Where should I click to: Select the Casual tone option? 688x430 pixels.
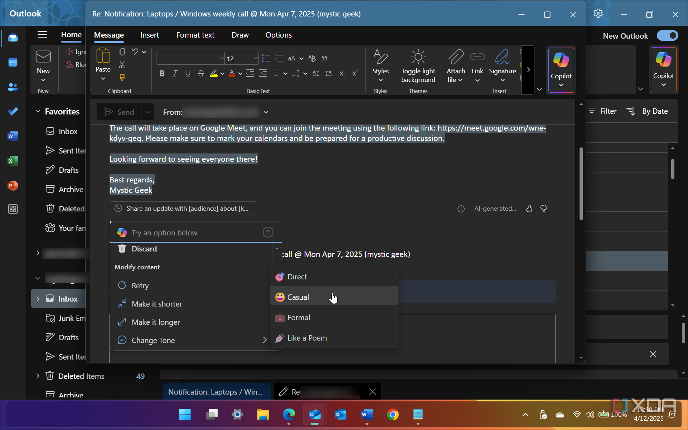298,297
